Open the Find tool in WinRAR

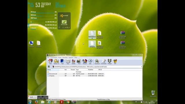pyautogui.click(x=79, y=62)
